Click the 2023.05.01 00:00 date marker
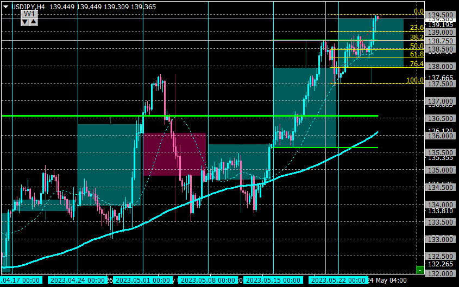This screenshot has width=459, height=287. [142, 280]
